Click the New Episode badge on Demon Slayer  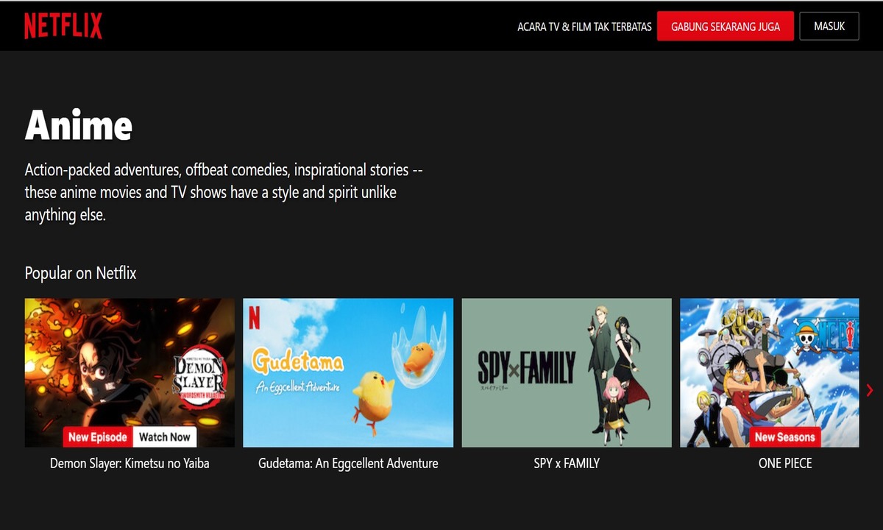coord(98,437)
